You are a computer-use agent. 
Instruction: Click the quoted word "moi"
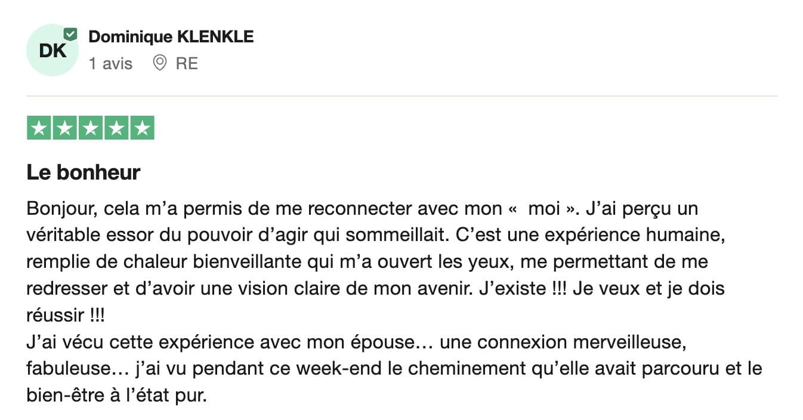(545, 209)
